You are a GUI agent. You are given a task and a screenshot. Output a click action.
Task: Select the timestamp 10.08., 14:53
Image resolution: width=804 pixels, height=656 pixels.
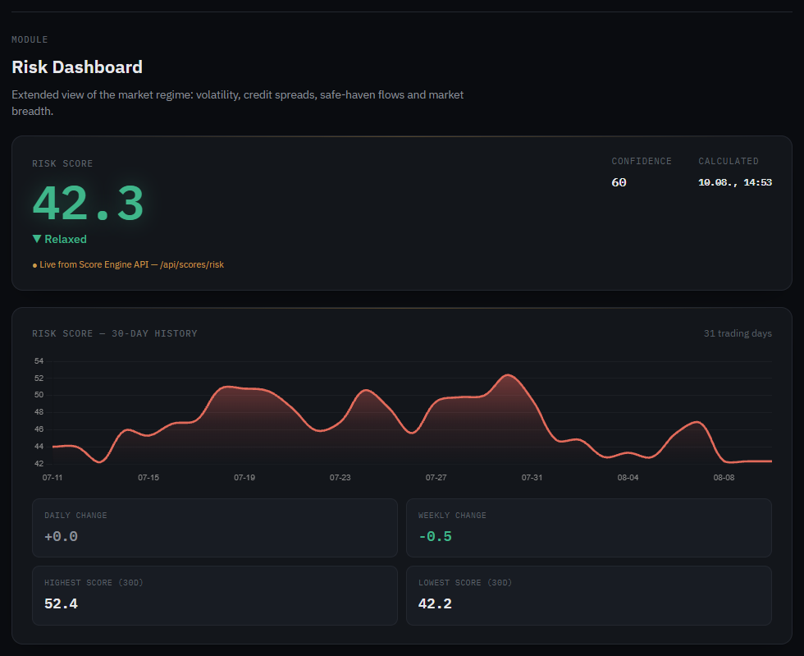coord(735,182)
